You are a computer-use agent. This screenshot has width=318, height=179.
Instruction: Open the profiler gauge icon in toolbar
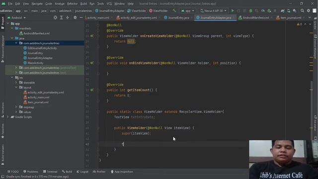(263, 10)
